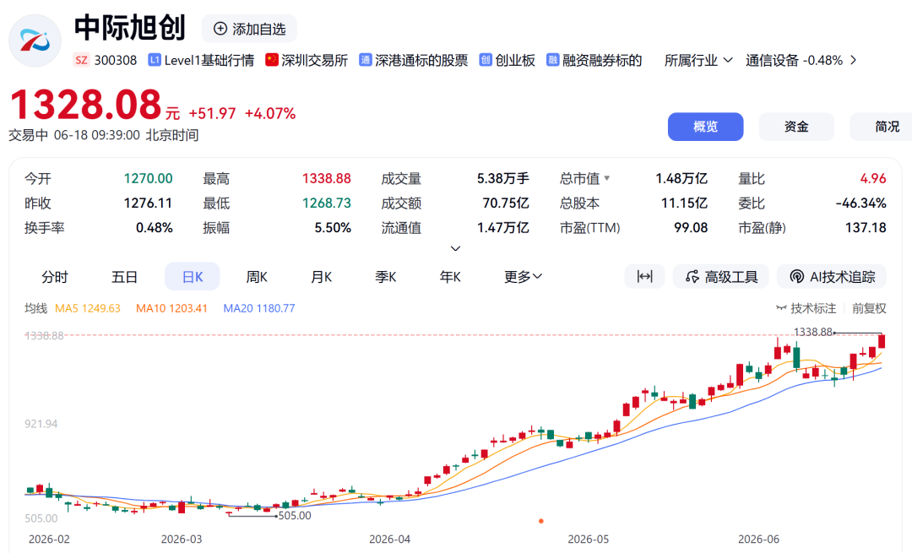Click the 委比 value -46.34%
This screenshot has height=553, width=912.
click(x=860, y=203)
